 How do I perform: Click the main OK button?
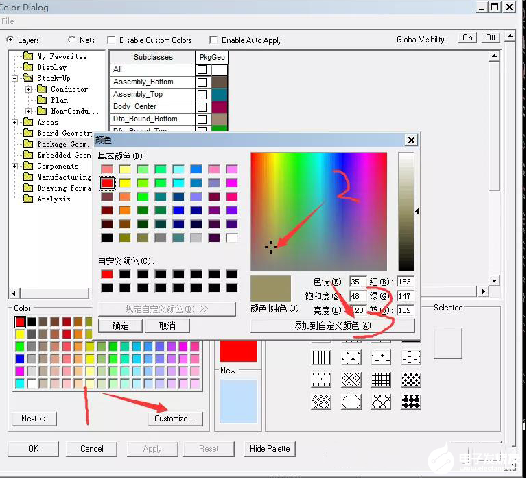click(x=33, y=449)
